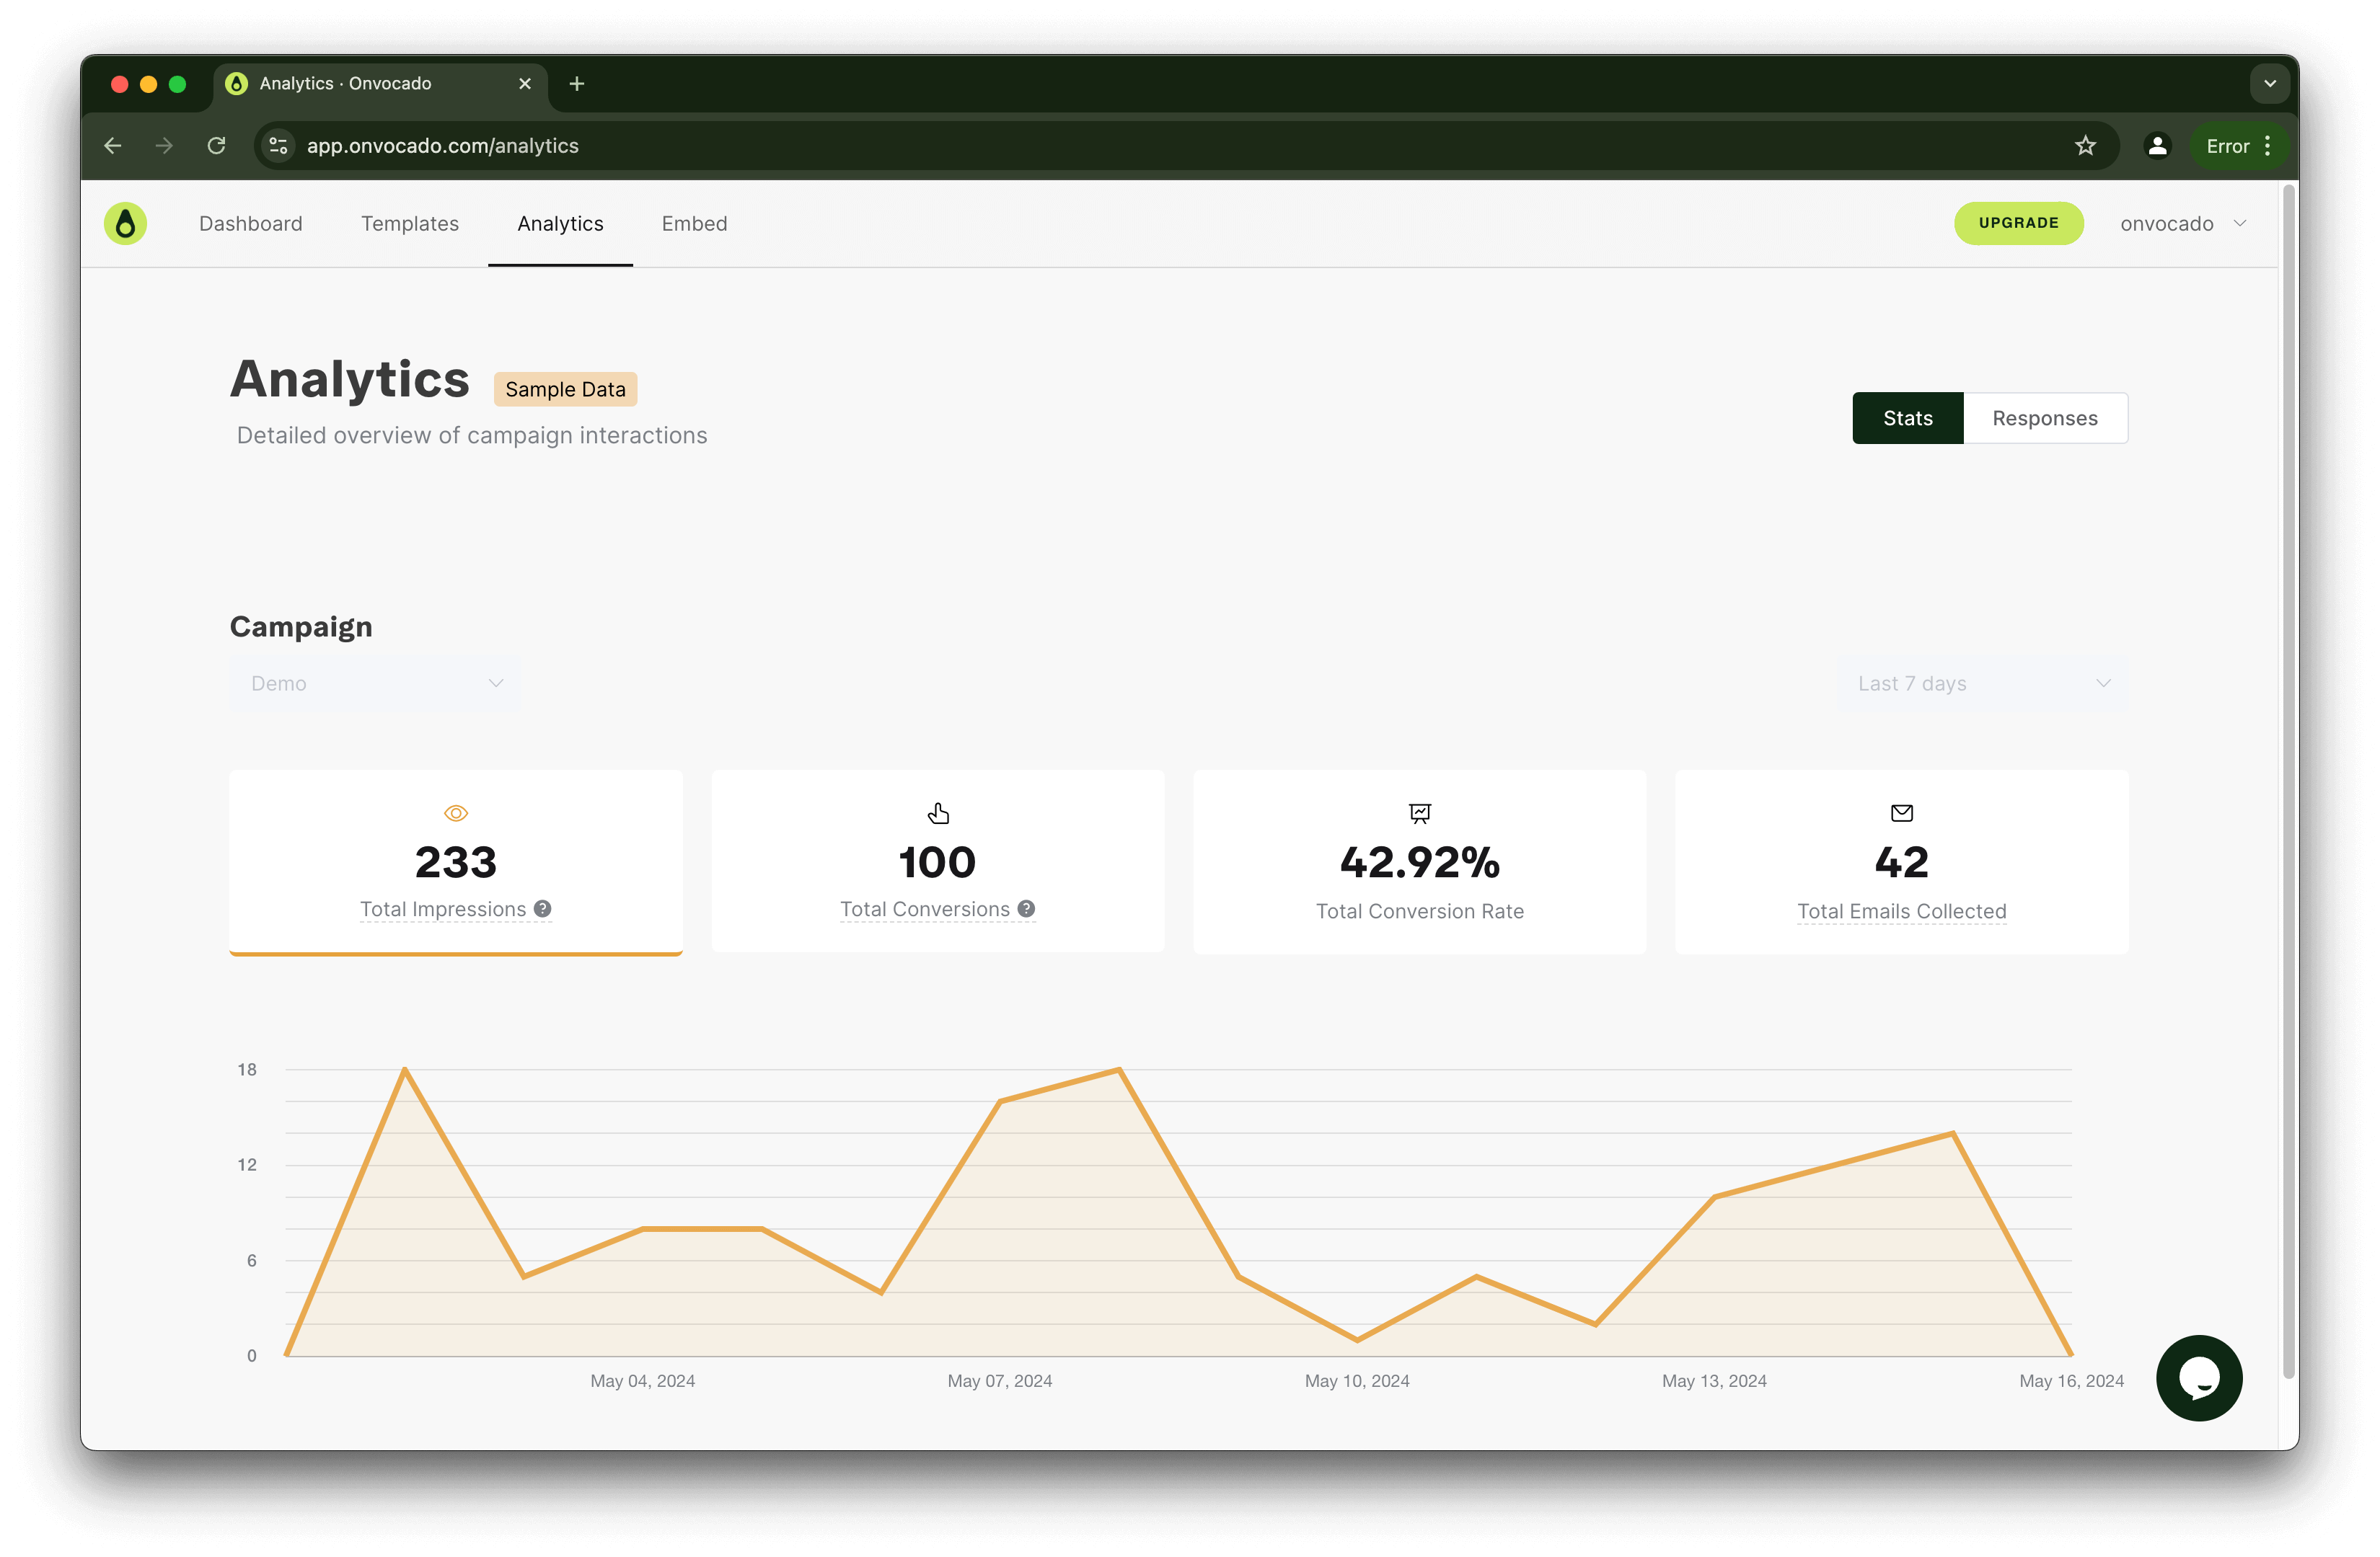Click help icon beside Total Conversions
This screenshot has height=1557, width=2380.
[x=1026, y=908]
